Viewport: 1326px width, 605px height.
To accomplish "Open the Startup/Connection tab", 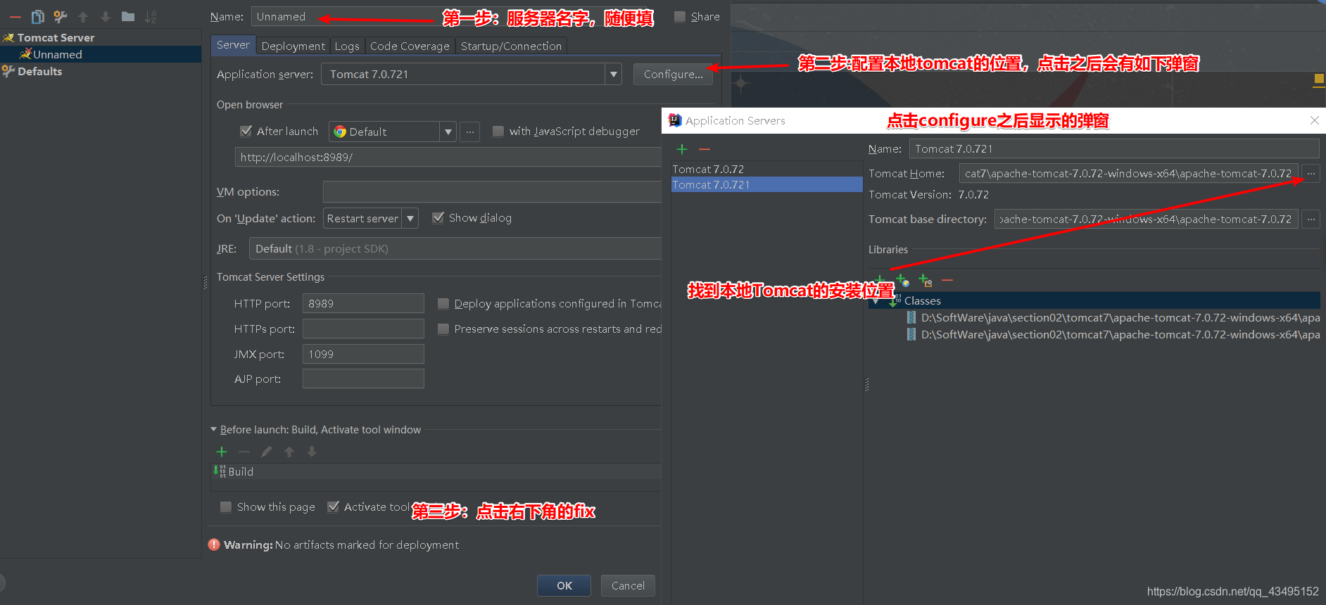I will point(511,46).
